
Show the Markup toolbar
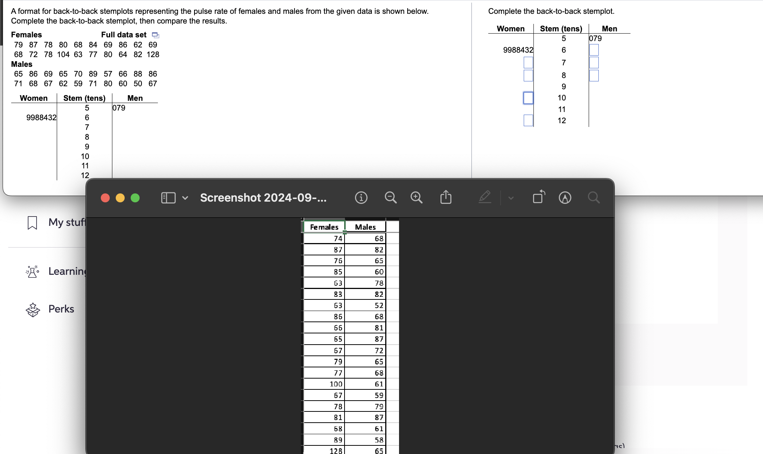tap(565, 198)
